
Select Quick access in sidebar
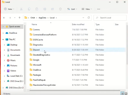pyautogui.click(x=12, y=27)
